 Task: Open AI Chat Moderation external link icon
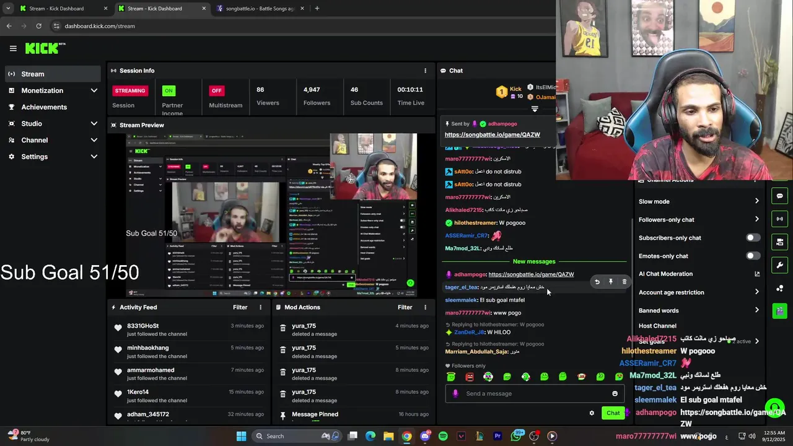click(757, 274)
